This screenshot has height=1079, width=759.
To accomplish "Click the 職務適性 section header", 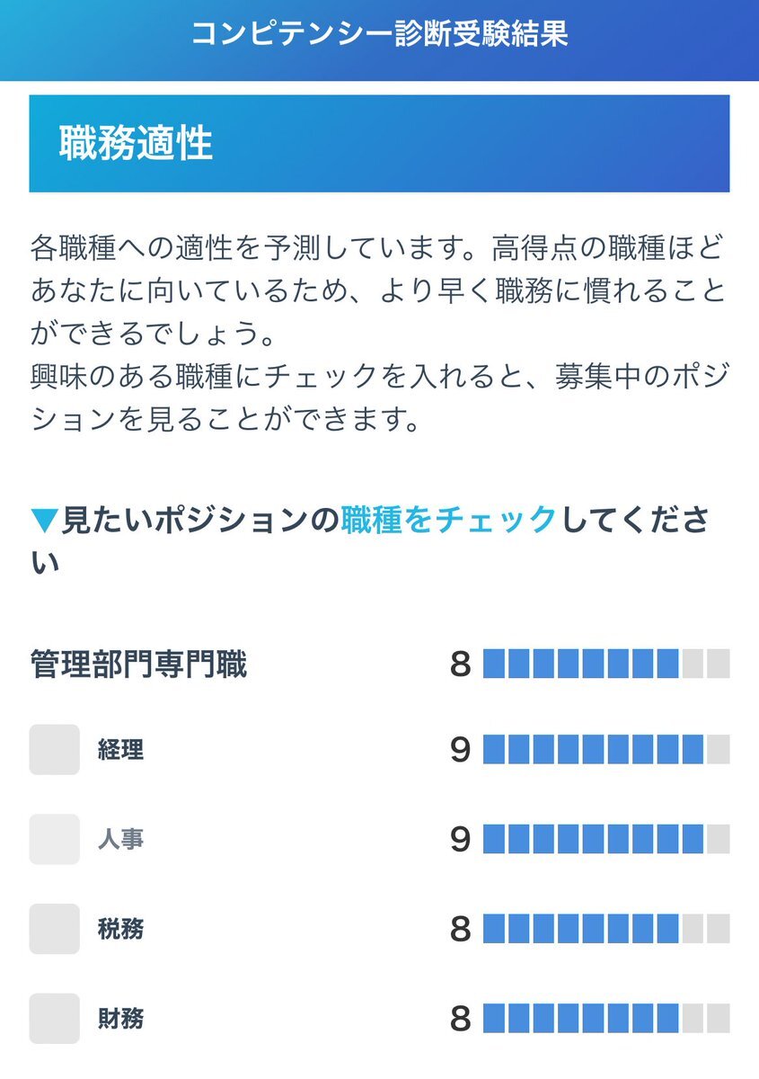I will point(379,144).
